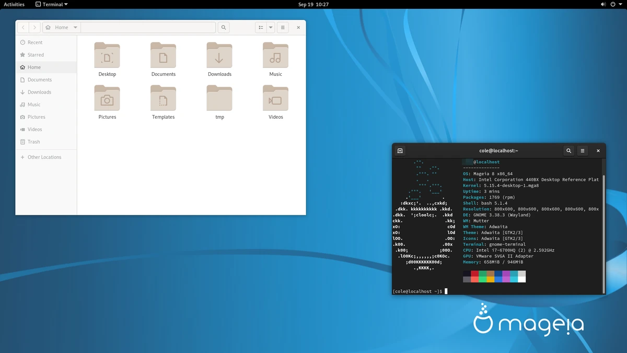Click the terminal search icon
The width and height of the screenshot is (627, 353).
pos(569,151)
